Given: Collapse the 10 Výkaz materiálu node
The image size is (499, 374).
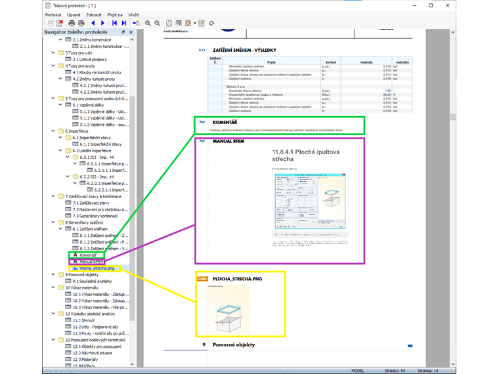Looking at the screenshot, I should pyautogui.click(x=53, y=287).
